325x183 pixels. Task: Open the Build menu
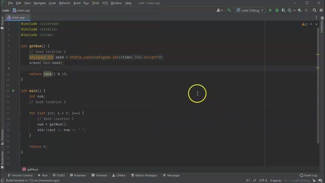(x=77, y=3)
